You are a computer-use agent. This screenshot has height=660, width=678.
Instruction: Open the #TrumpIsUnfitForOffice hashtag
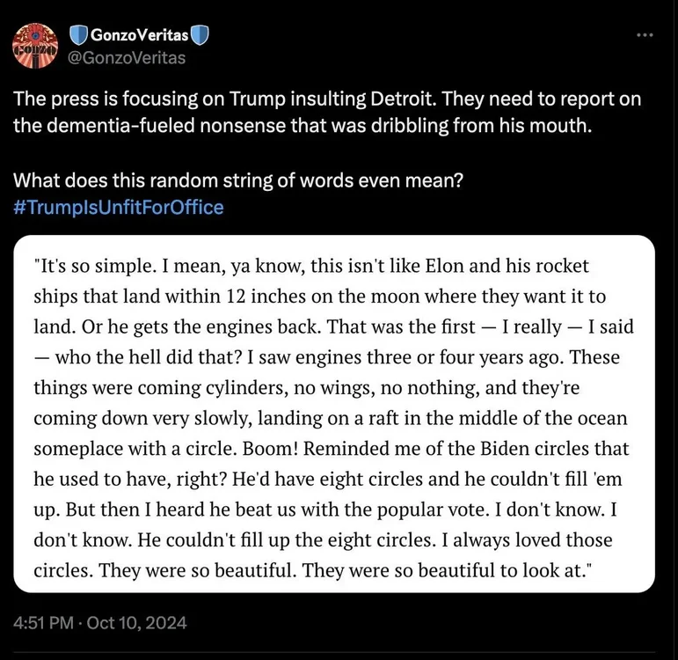(119, 208)
